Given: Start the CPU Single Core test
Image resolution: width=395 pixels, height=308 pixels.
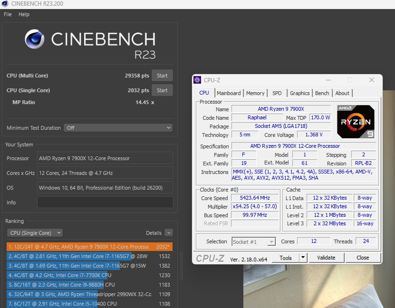Looking at the screenshot, I should click(x=162, y=90).
